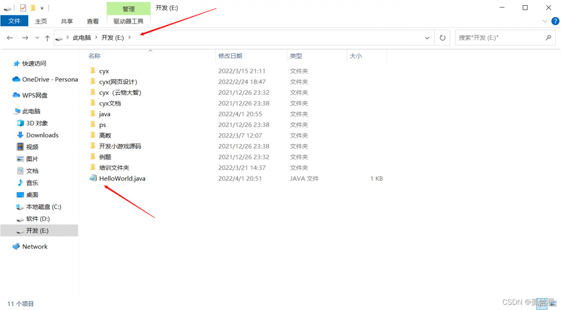Click the 管理 contextual tab header

click(128, 8)
